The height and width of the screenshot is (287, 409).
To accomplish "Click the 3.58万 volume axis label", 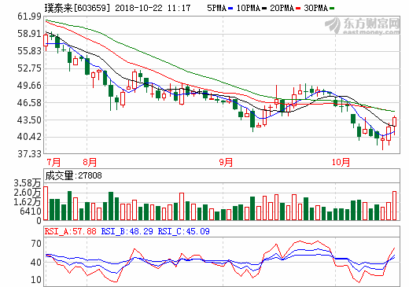I will (28, 183).
